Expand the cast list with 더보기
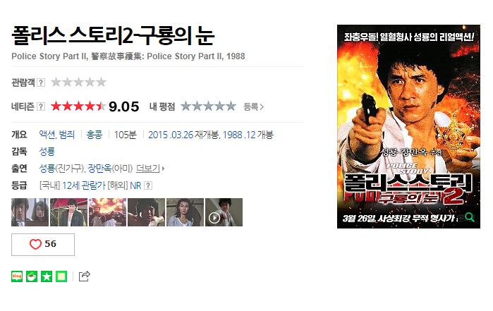493x311 pixels. click(150, 169)
